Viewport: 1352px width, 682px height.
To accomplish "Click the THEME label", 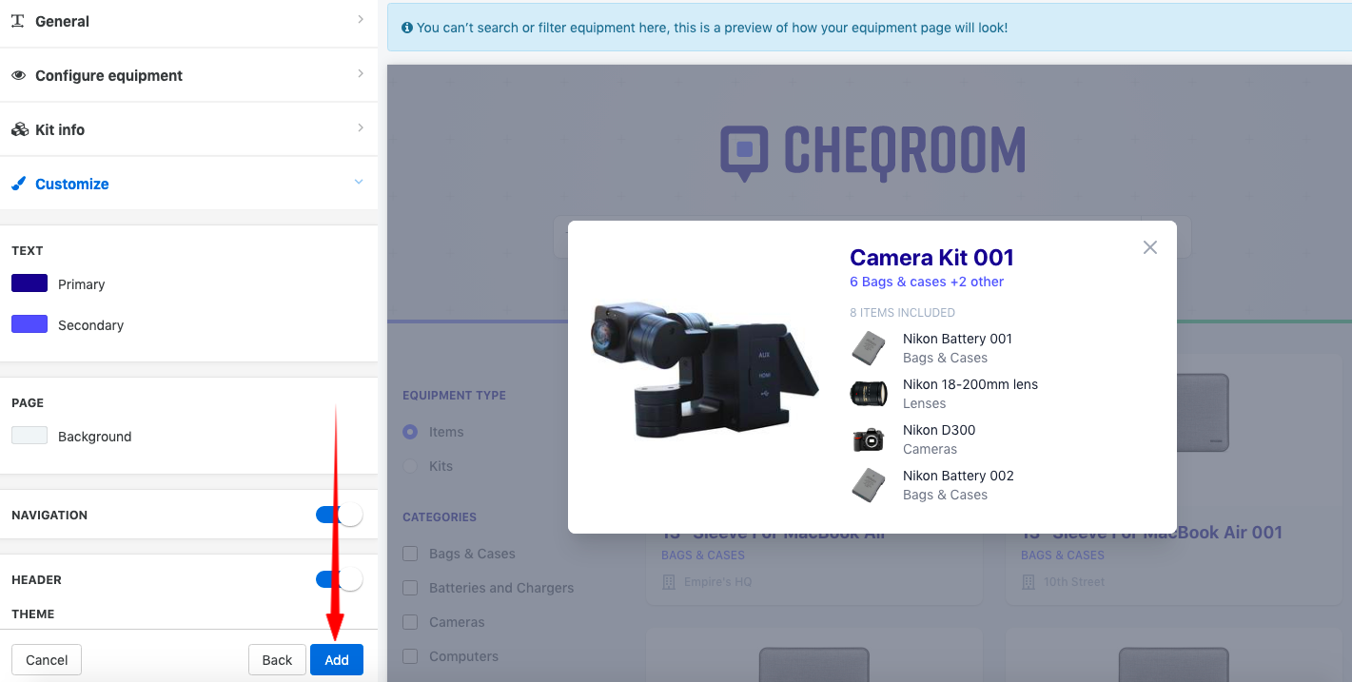I will (x=32, y=614).
